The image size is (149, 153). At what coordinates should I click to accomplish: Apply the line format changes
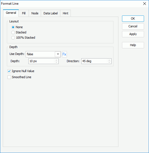133,34
